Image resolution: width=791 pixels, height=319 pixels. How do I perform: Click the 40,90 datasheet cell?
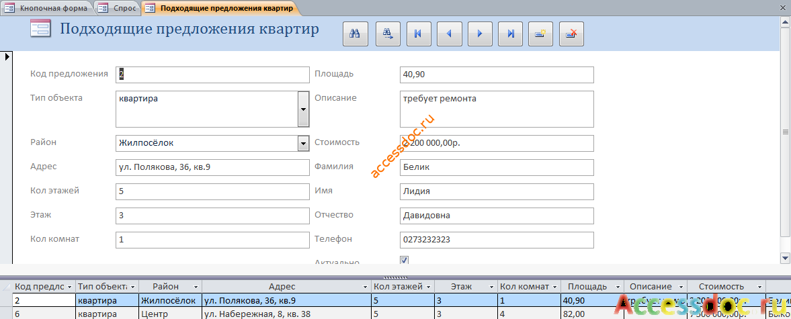tap(591, 301)
